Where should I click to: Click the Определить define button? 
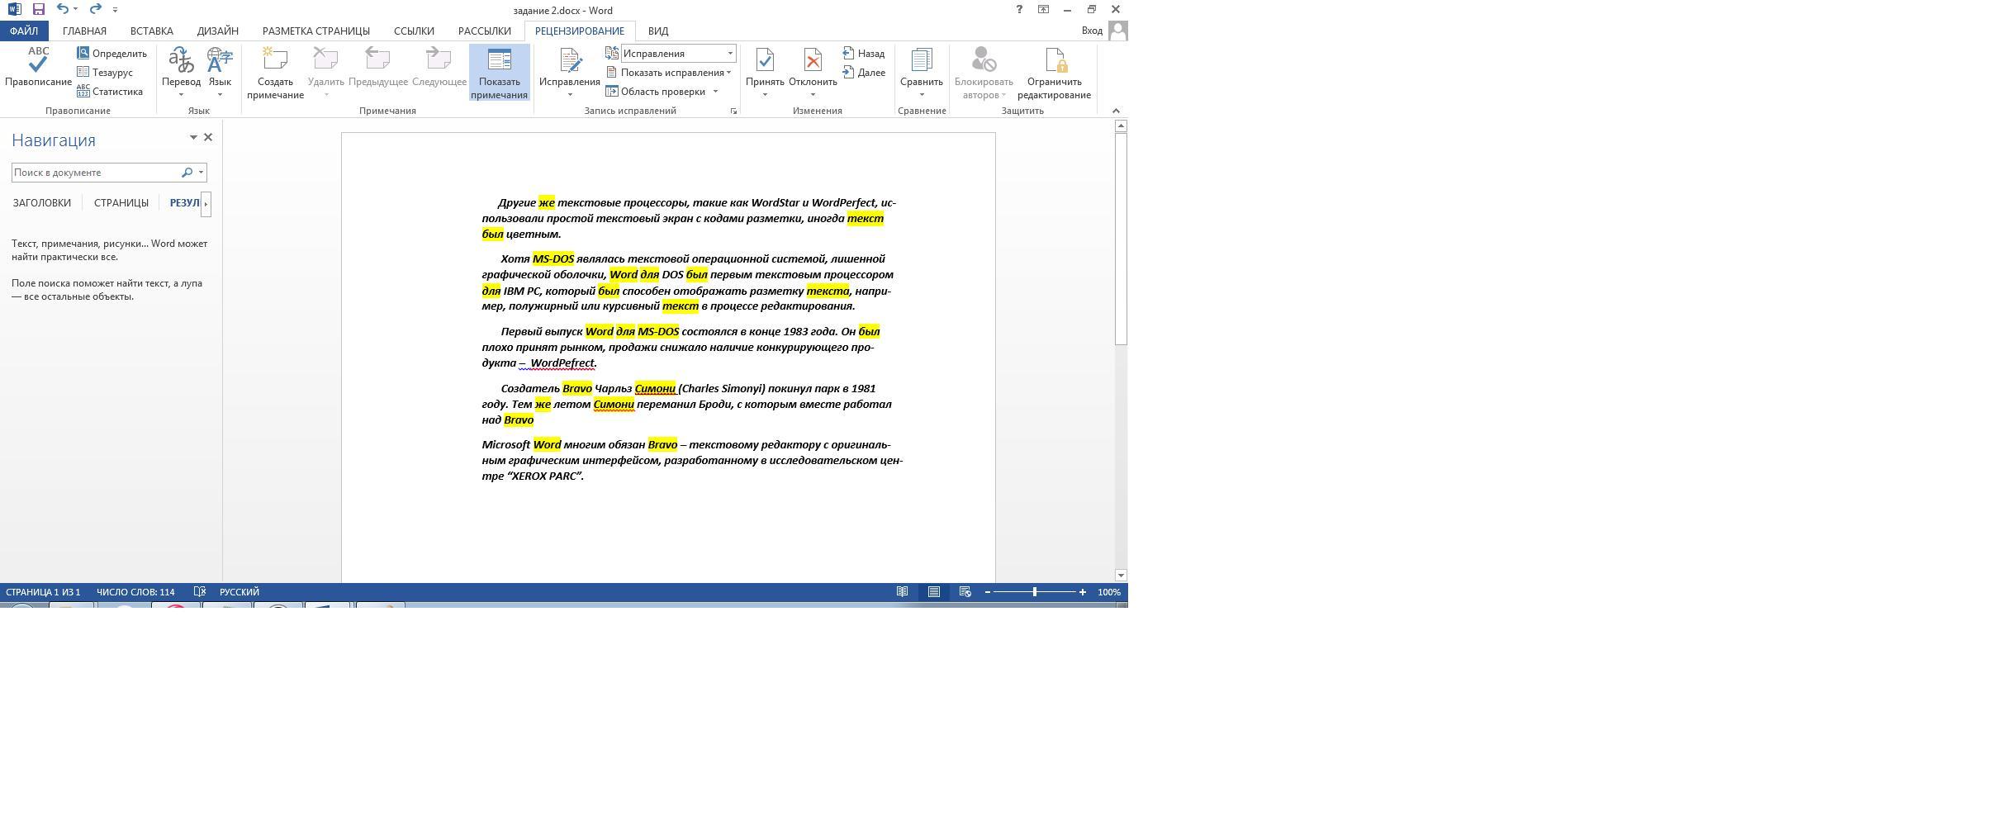click(x=111, y=54)
